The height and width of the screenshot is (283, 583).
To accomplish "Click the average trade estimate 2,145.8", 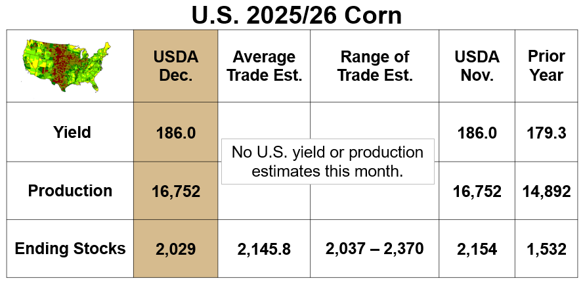I will pos(264,250).
